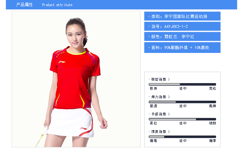Click the 弹力指数 elasticity slider bar
243x151 pixels.
click(x=182, y=102)
